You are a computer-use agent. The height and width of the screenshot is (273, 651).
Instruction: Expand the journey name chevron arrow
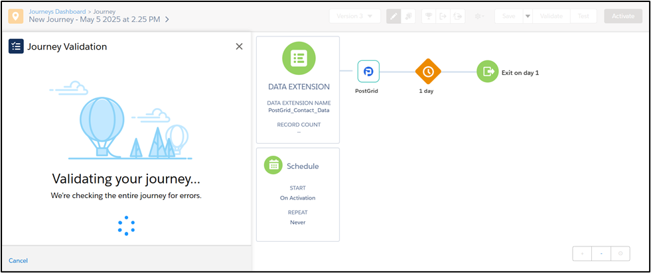(167, 19)
